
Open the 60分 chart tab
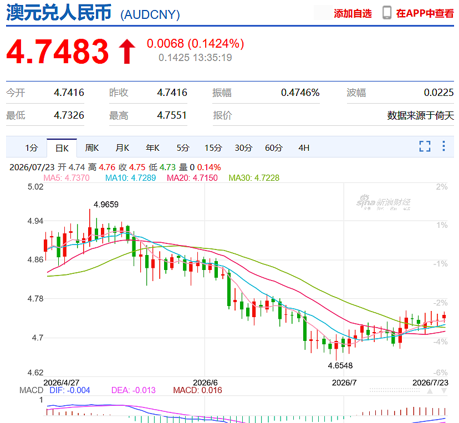(x=274, y=148)
